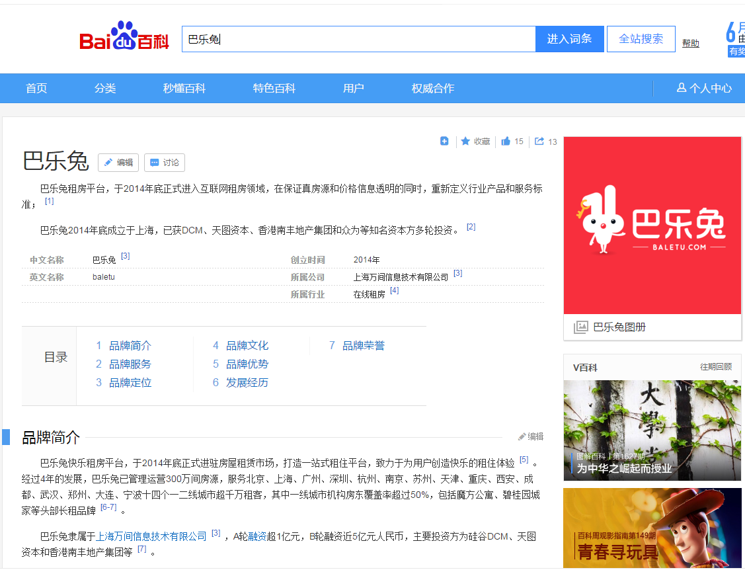The width and height of the screenshot is (745, 570).
Task: Click in the search box containing 巴乐兔
Action: tap(359, 39)
